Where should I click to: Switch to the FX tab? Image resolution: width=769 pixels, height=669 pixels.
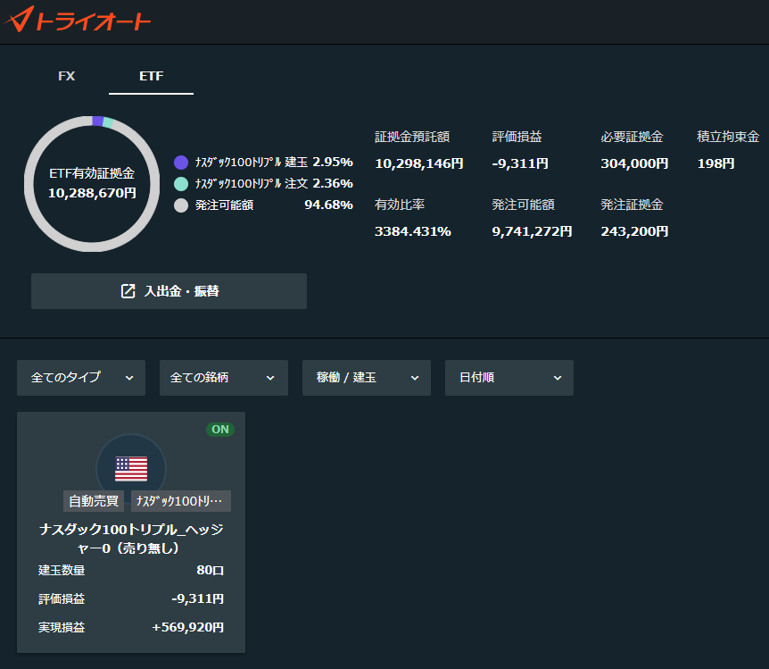tap(67, 76)
